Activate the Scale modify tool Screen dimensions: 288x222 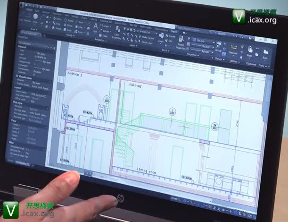click(67, 30)
